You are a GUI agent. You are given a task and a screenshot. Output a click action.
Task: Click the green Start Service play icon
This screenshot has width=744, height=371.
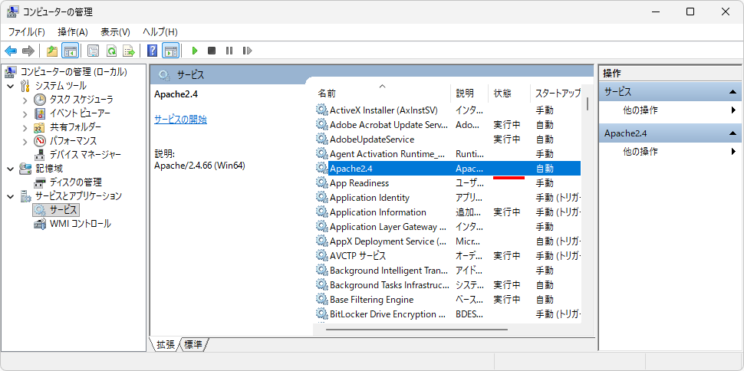click(x=194, y=51)
